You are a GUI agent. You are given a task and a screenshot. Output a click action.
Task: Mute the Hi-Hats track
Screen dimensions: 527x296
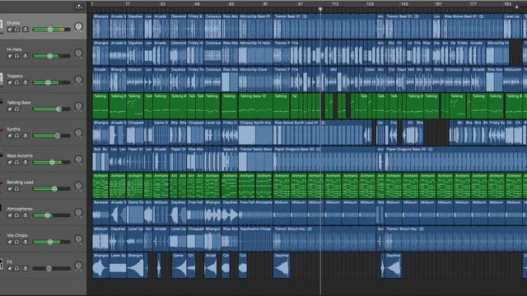tap(10, 56)
